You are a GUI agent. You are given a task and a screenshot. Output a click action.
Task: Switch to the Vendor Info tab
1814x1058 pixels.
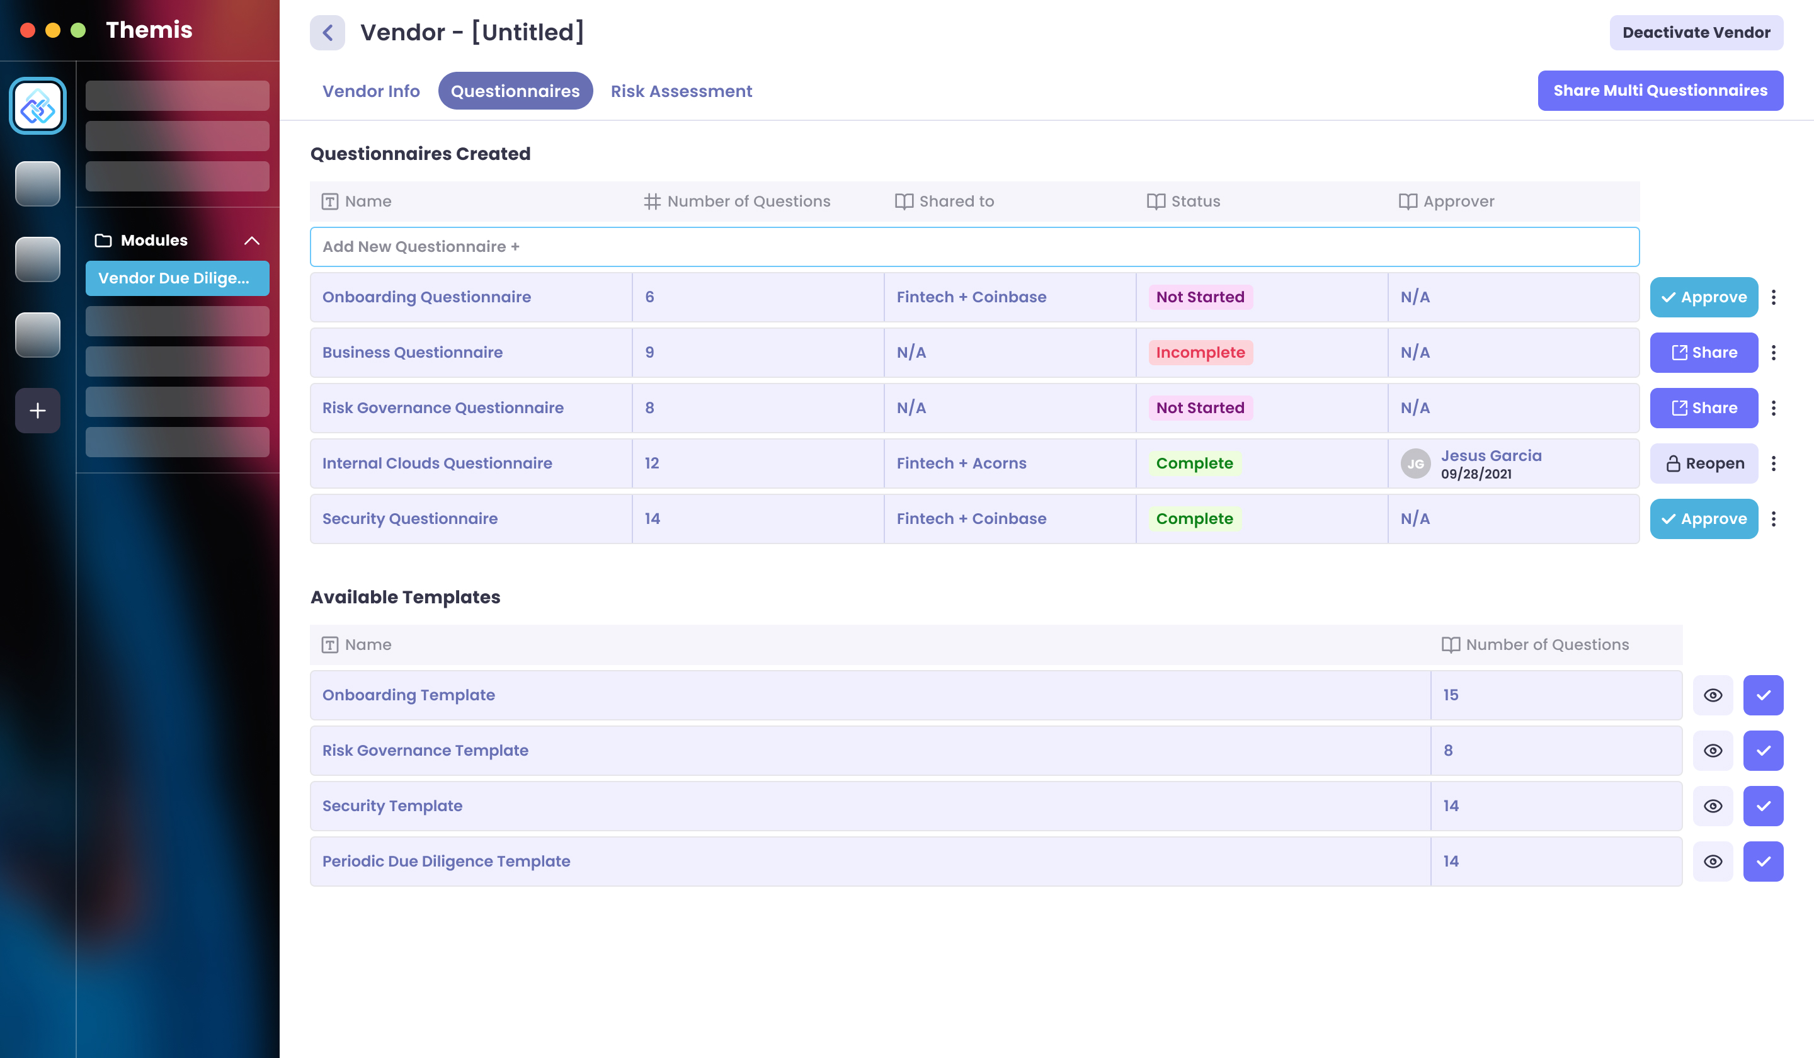point(372,91)
